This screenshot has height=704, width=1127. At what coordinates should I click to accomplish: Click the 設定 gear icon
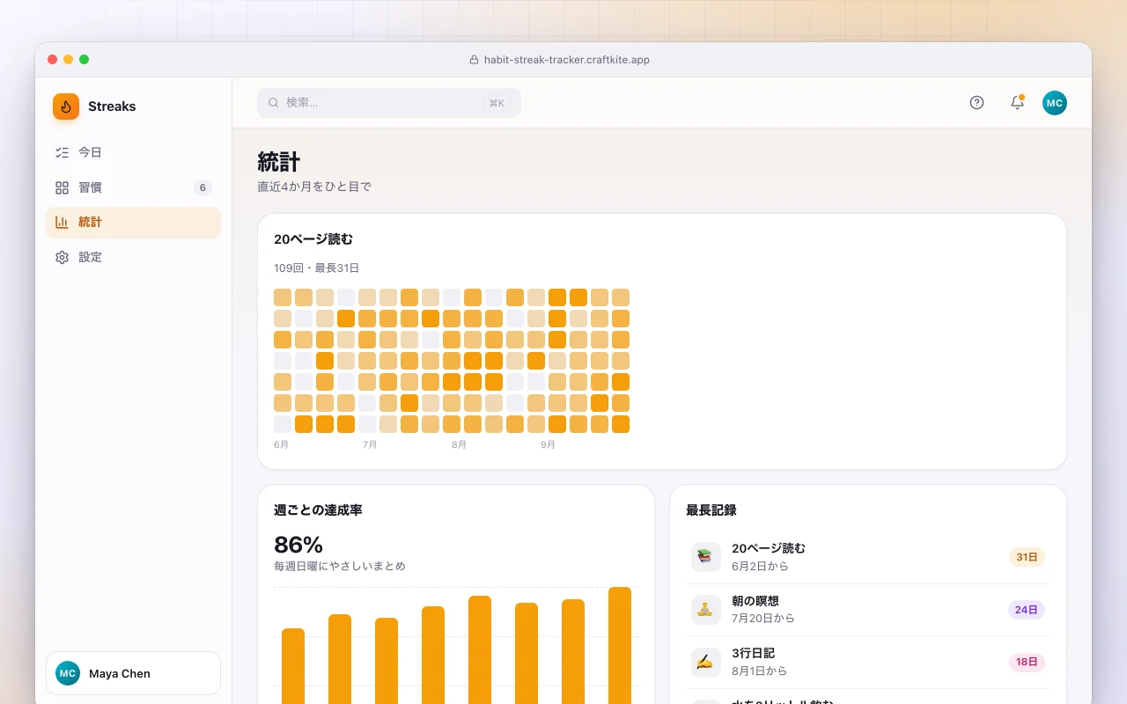coord(62,258)
